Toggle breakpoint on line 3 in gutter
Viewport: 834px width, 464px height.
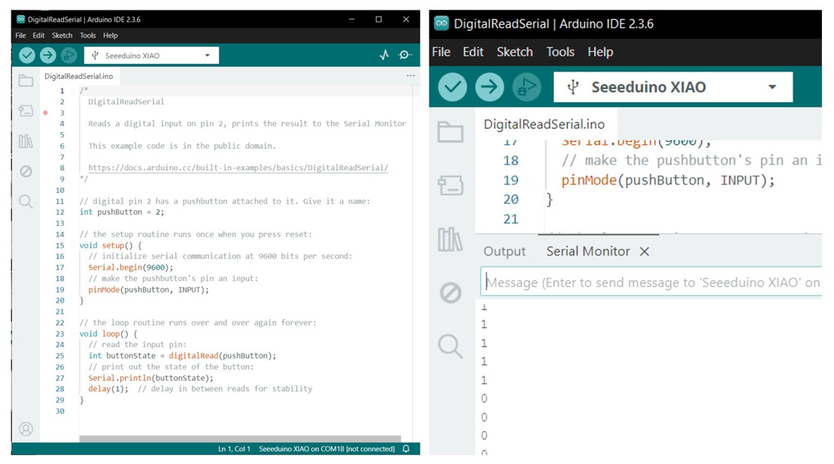coord(45,113)
